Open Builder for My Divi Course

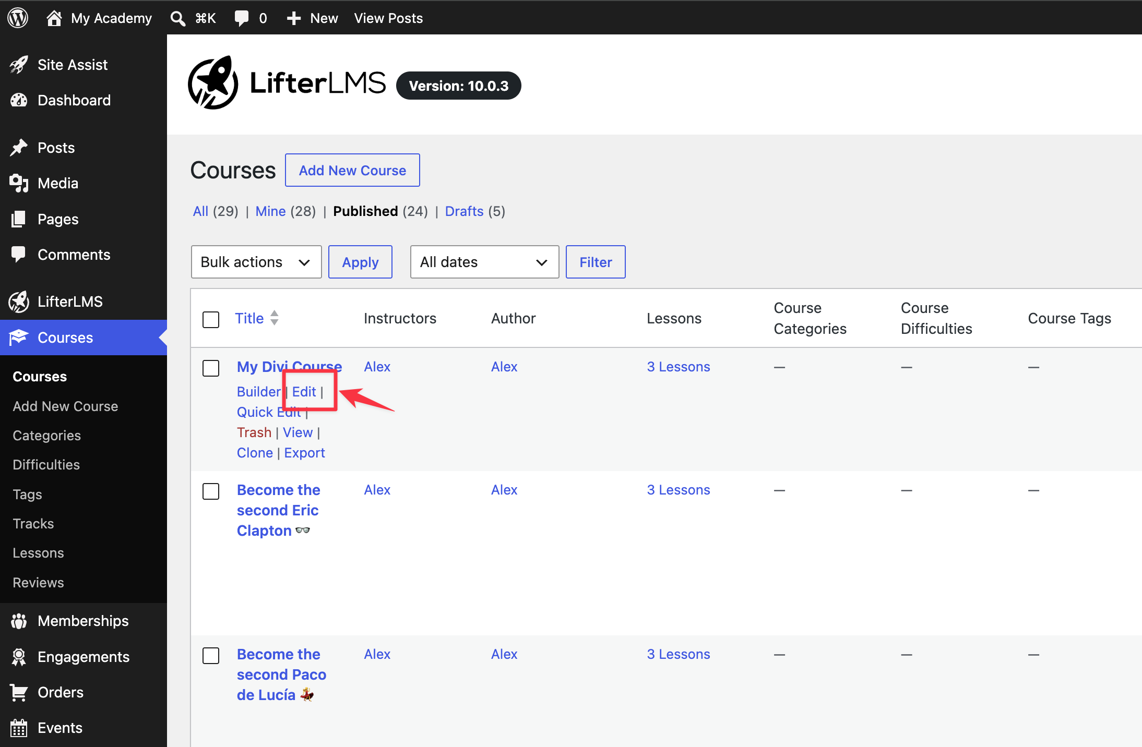pyautogui.click(x=259, y=392)
